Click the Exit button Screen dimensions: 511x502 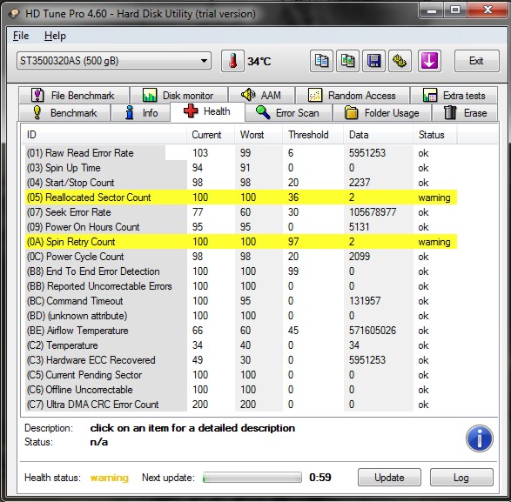pyautogui.click(x=476, y=61)
